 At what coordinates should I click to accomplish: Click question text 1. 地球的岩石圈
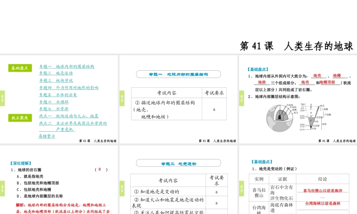(26, 170)
